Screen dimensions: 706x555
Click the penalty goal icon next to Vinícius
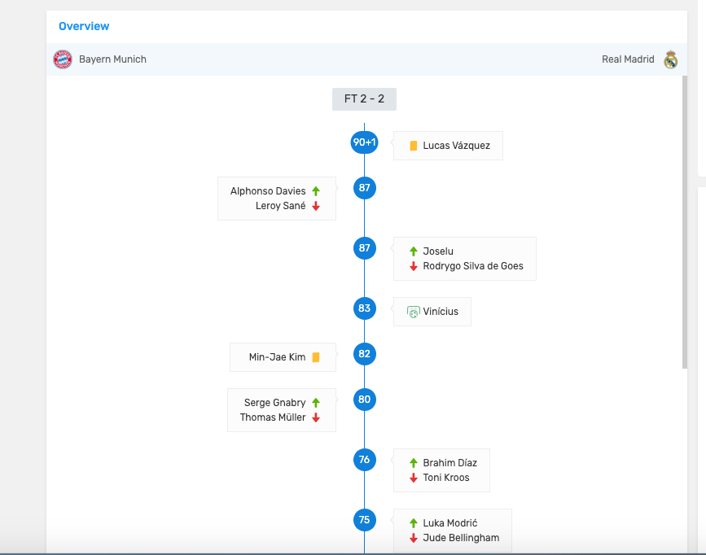(414, 312)
